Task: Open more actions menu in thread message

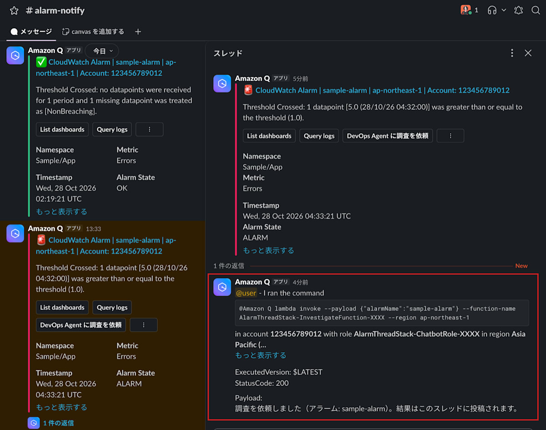Action: point(450,136)
